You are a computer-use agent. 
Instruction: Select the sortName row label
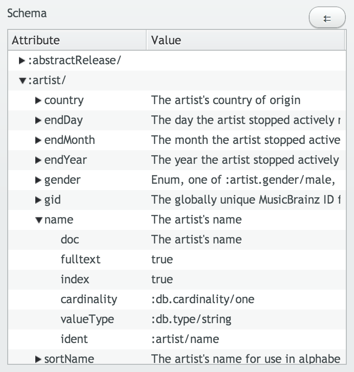point(69,359)
